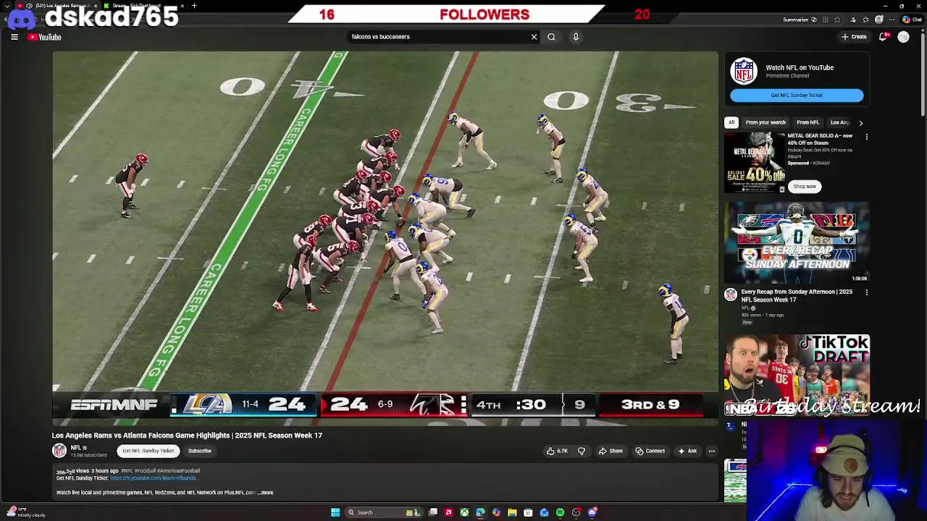Open options for Every Recap video

[x=866, y=292]
